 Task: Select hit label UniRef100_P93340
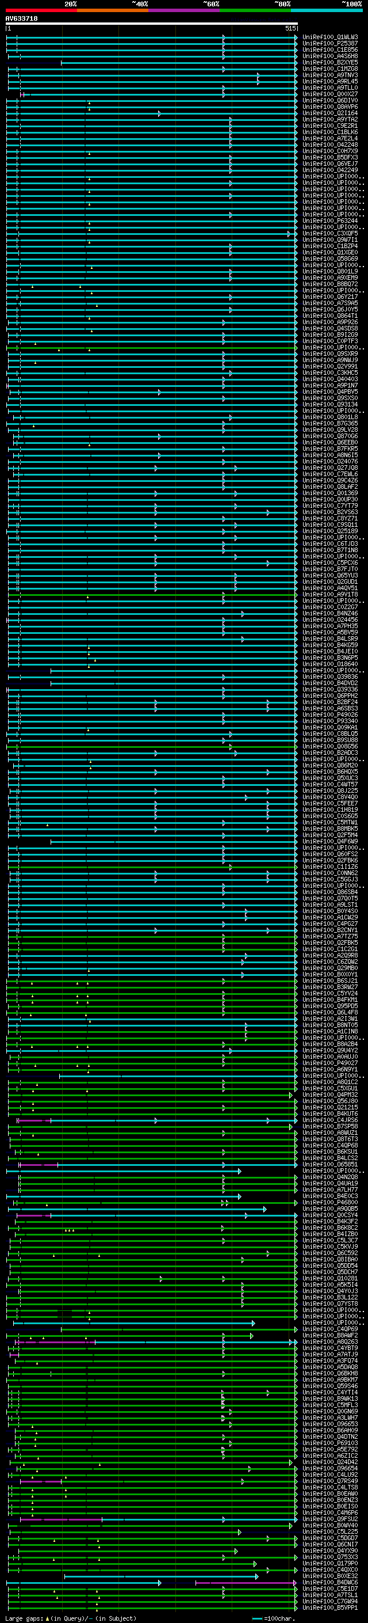click(x=330, y=721)
